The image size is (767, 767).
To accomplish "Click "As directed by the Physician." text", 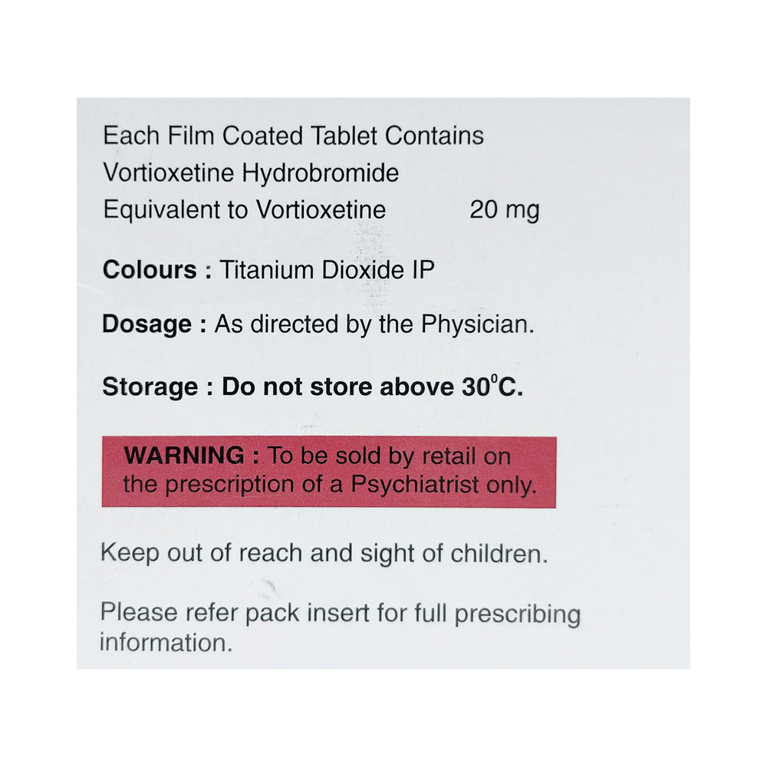I will click(x=374, y=324).
